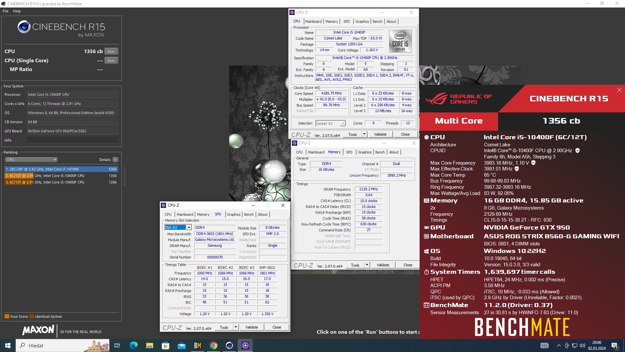Open Microsoft Store from the taskbar

tap(165, 345)
